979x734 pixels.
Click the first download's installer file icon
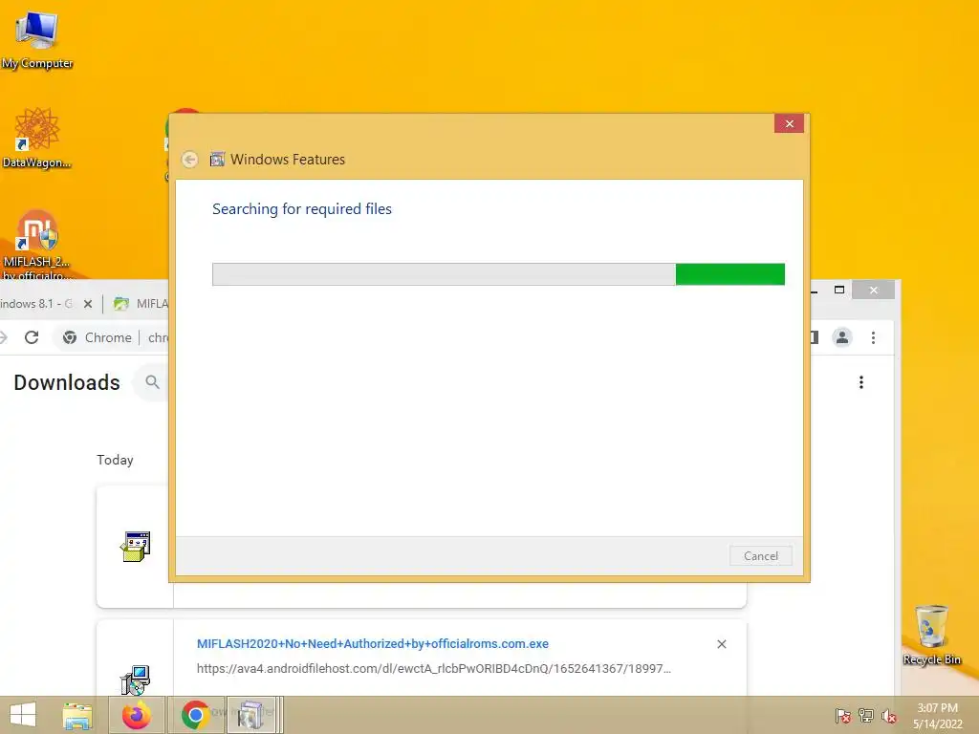136,547
